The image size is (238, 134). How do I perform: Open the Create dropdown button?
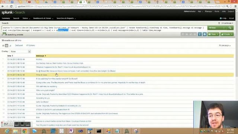coord(227,34)
